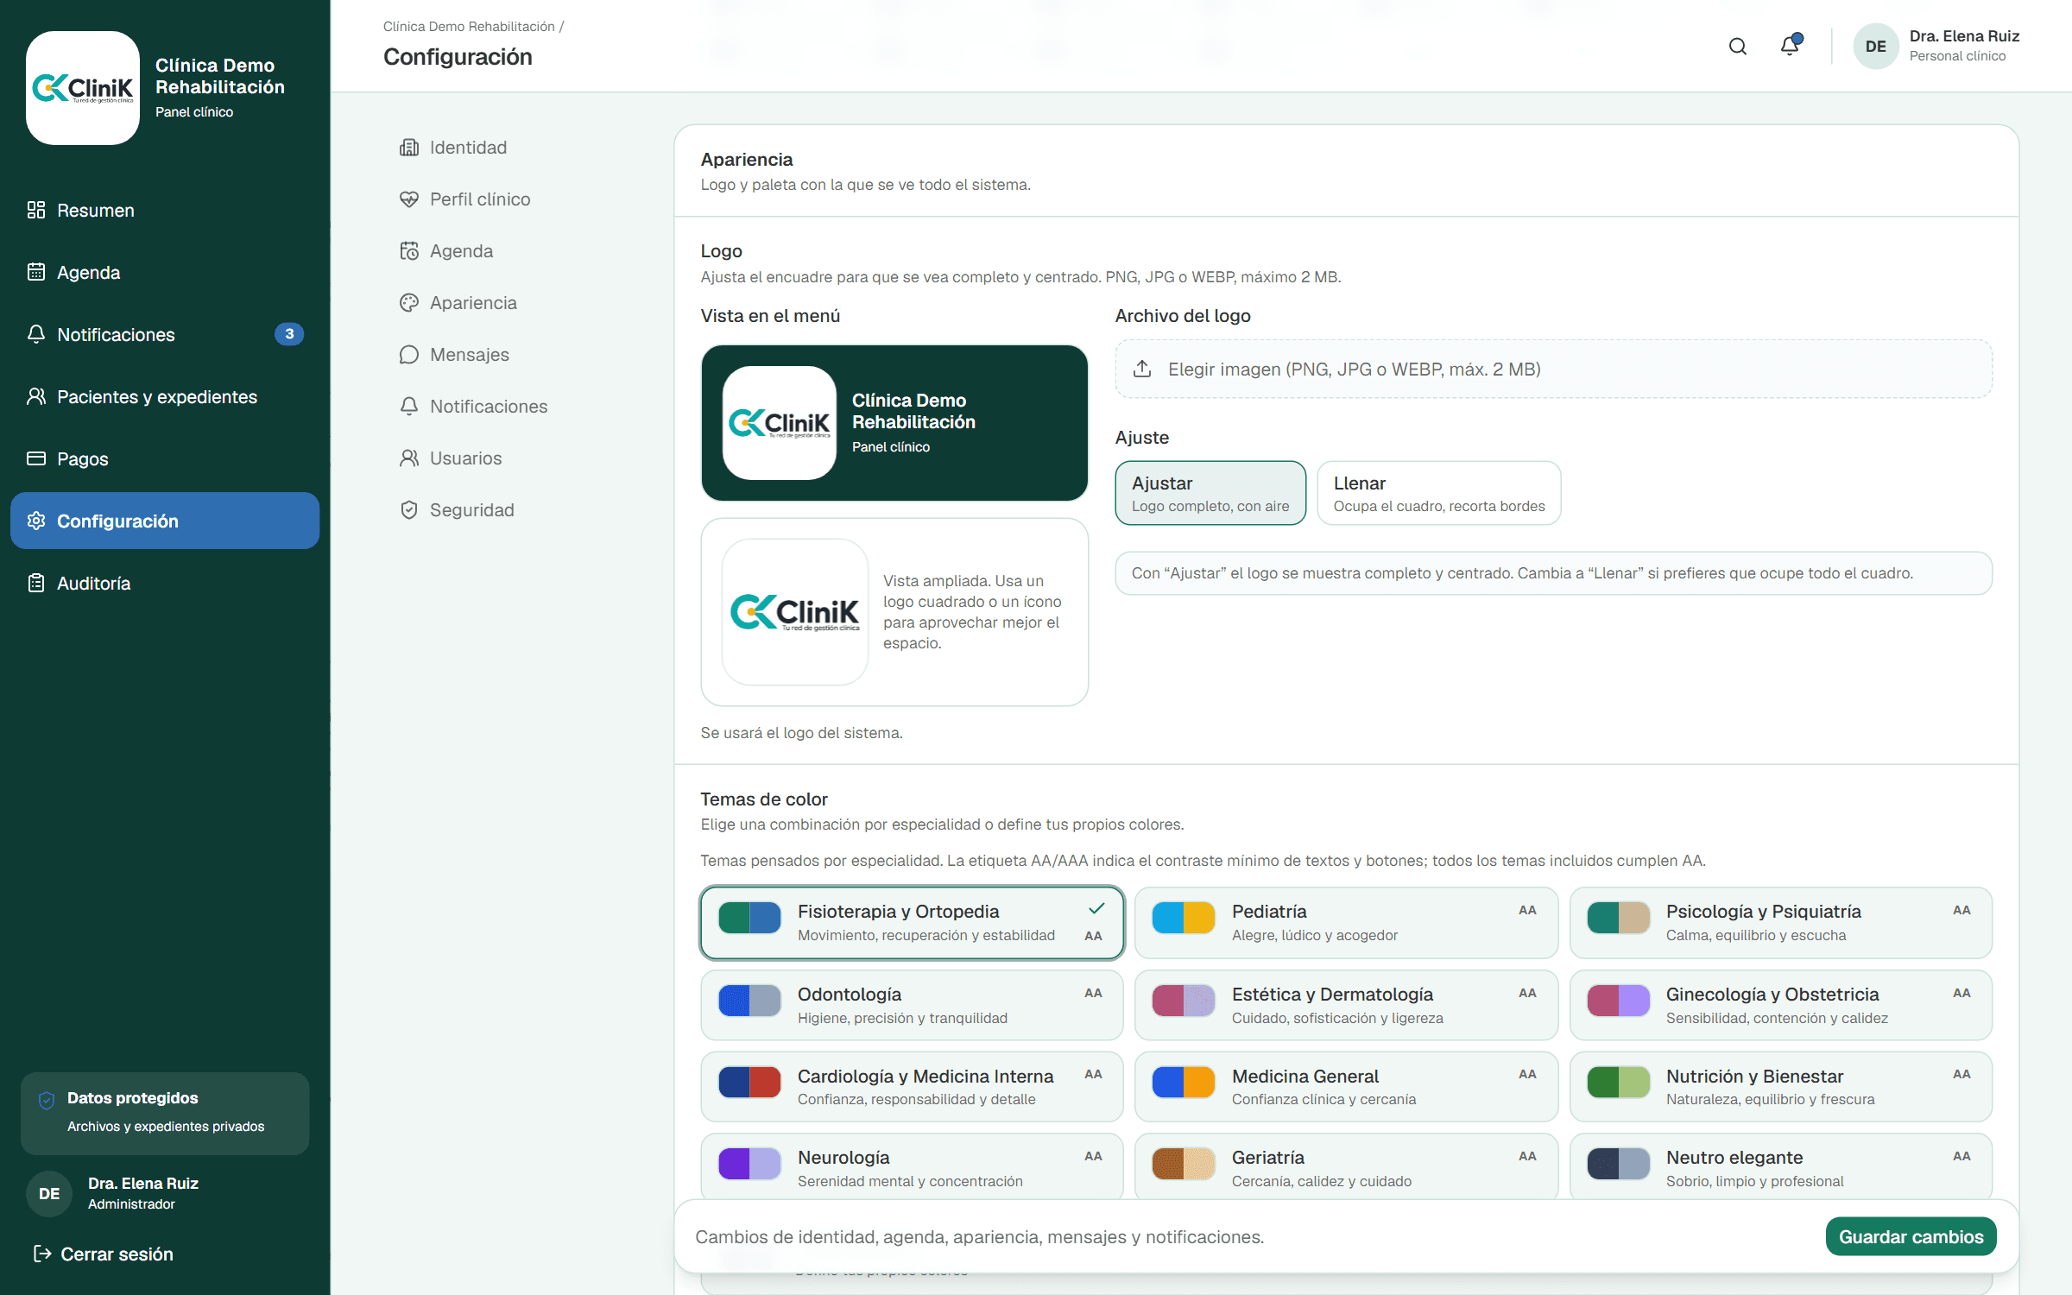Select the Nutrición y Bienestar theme
Screen dimensions: 2072x1295
coord(1780,1087)
